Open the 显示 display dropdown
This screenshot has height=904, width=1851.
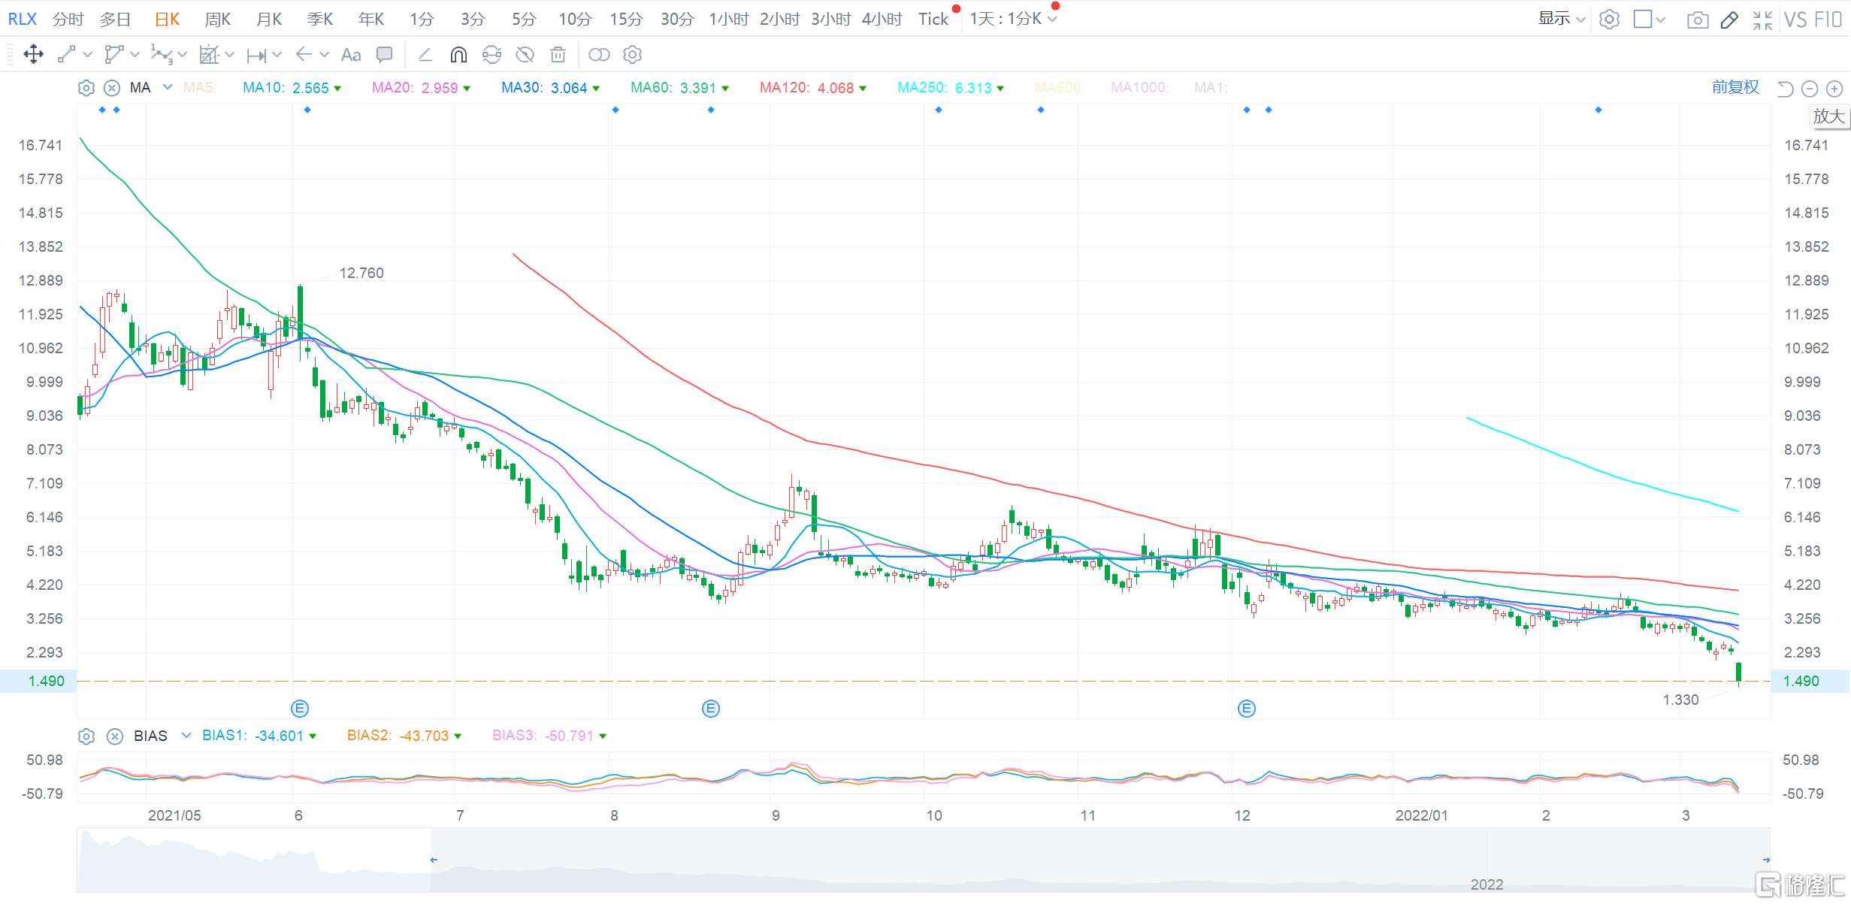[1562, 19]
